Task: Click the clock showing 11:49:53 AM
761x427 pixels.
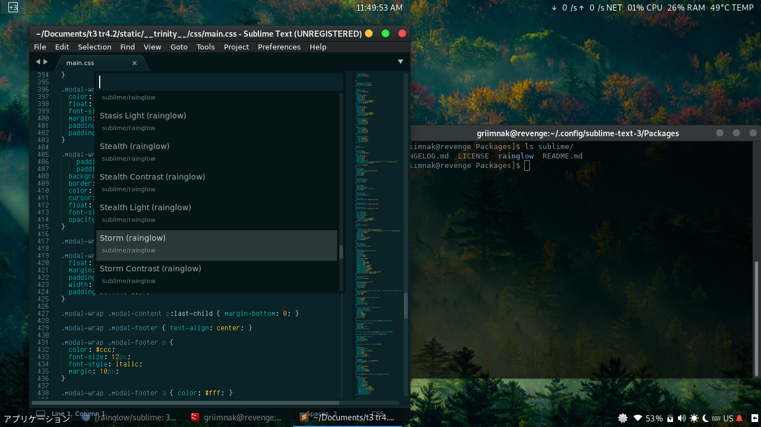Action: [x=379, y=7]
